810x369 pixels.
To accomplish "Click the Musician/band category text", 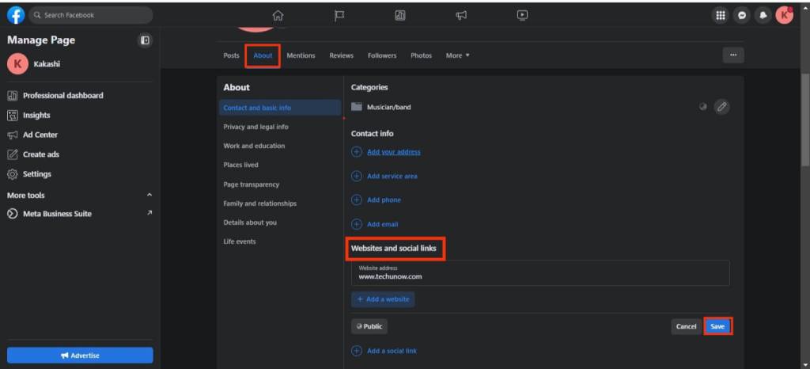I will [389, 107].
